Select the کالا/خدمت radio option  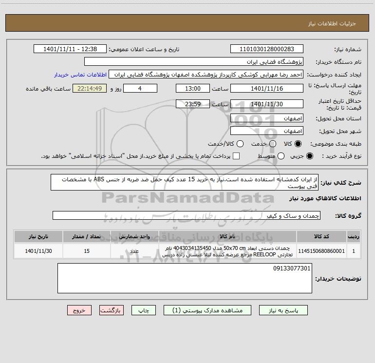point(240,144)
